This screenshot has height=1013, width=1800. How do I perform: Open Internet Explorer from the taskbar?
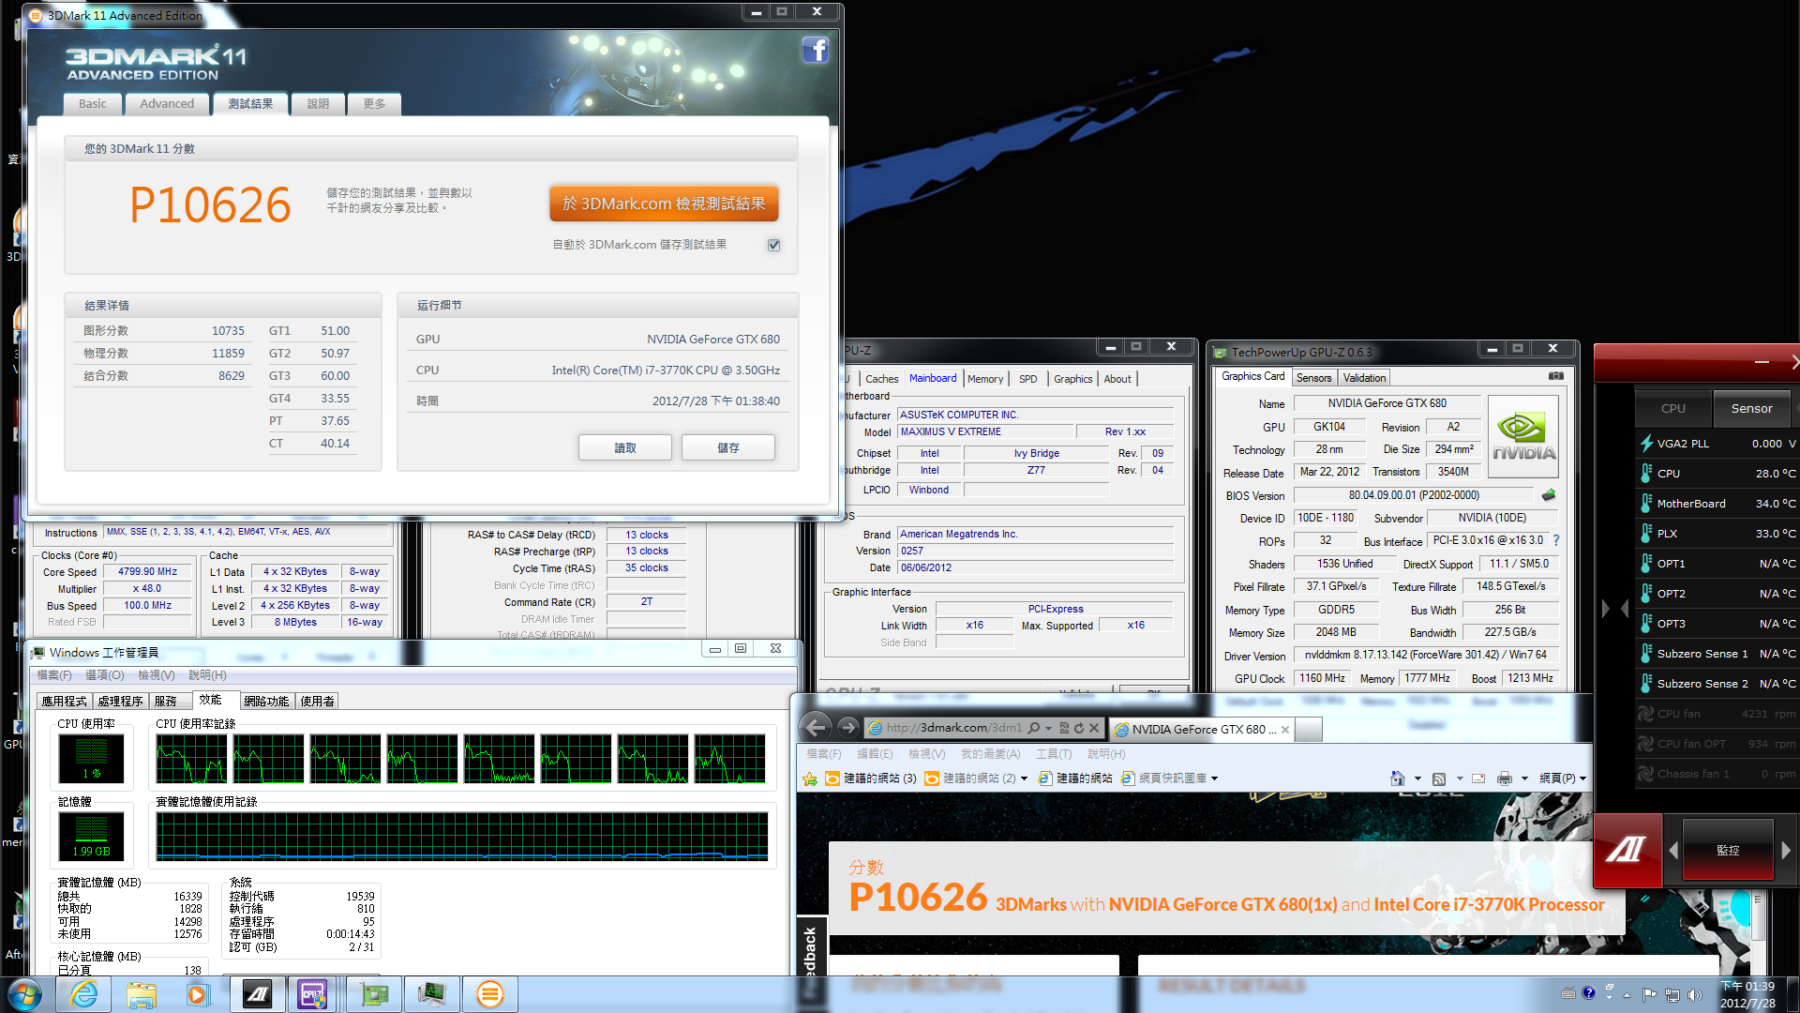(x=84, y=994)
